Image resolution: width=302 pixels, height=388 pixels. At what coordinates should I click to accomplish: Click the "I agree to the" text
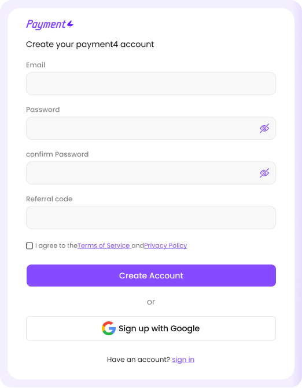coord(56,245)
